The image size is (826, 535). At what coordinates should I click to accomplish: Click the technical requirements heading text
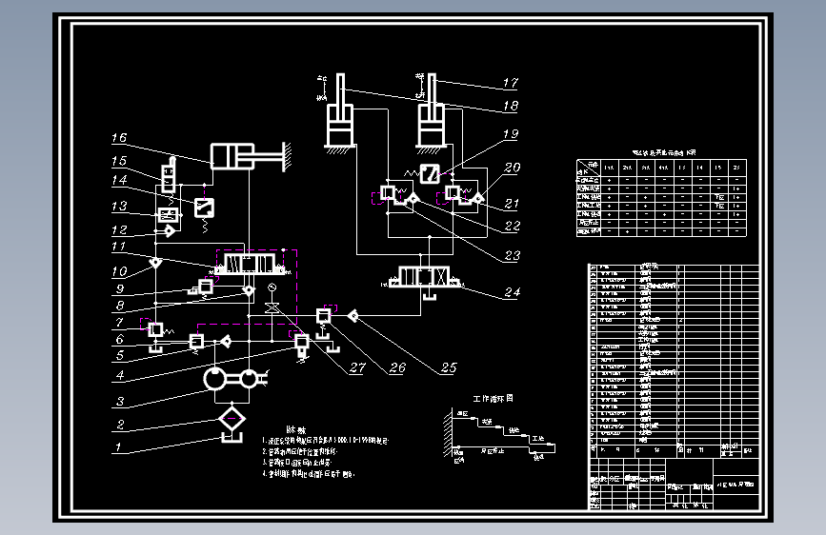tap(295, 430)
